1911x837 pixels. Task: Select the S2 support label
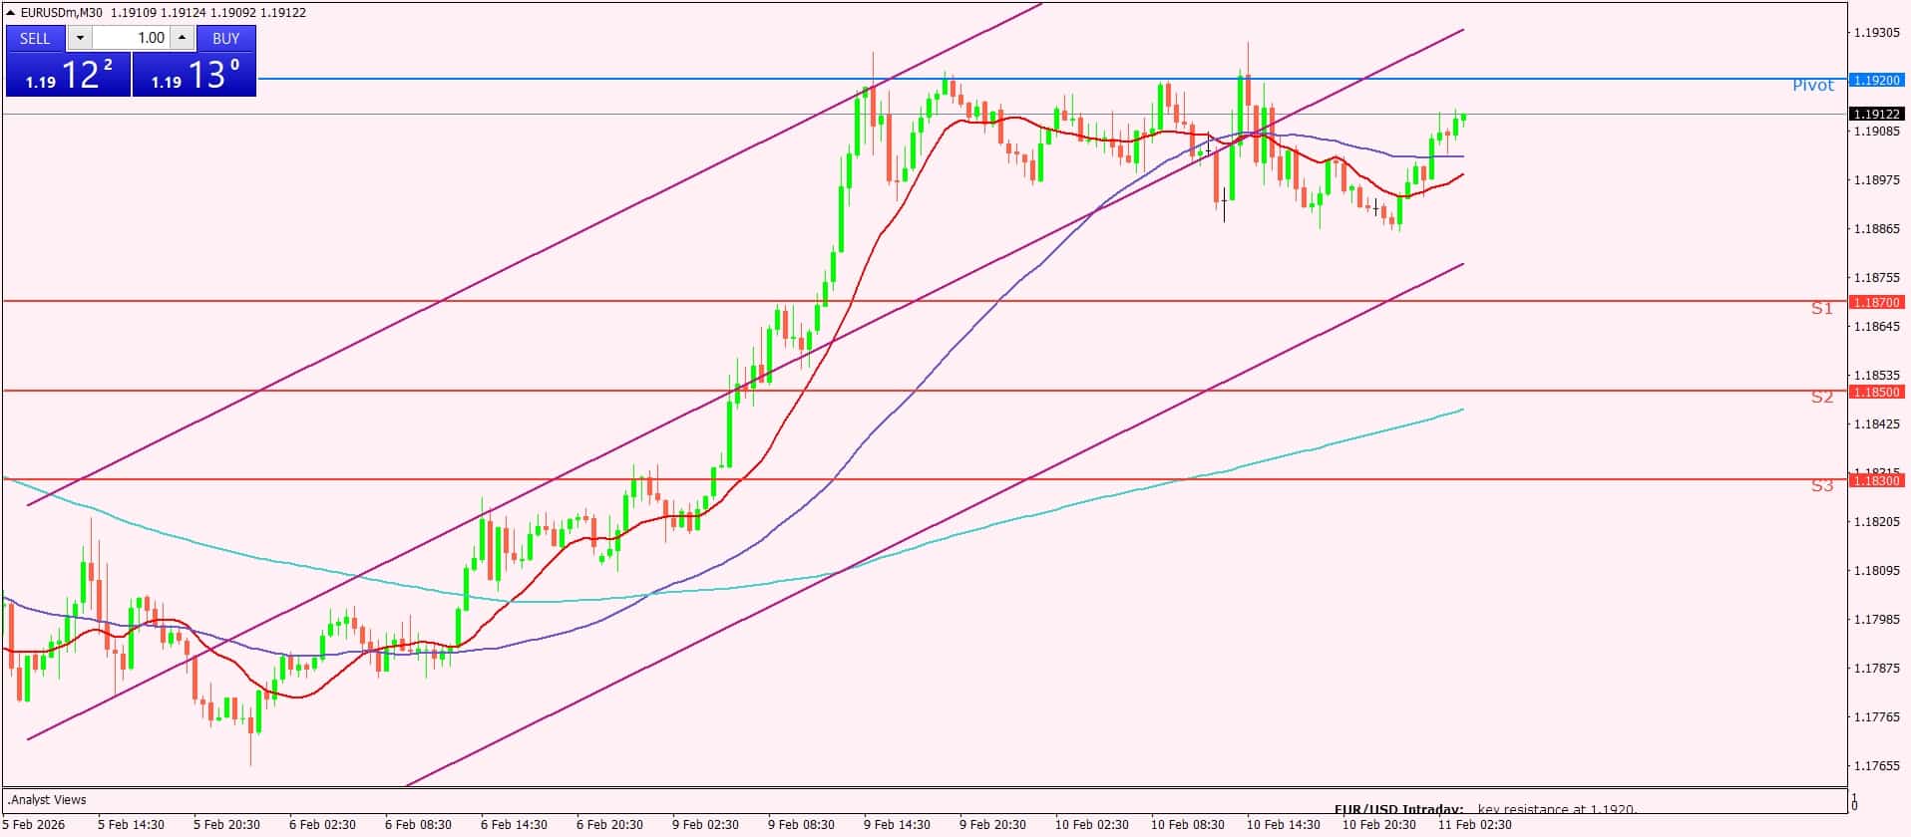[1822, 398]
